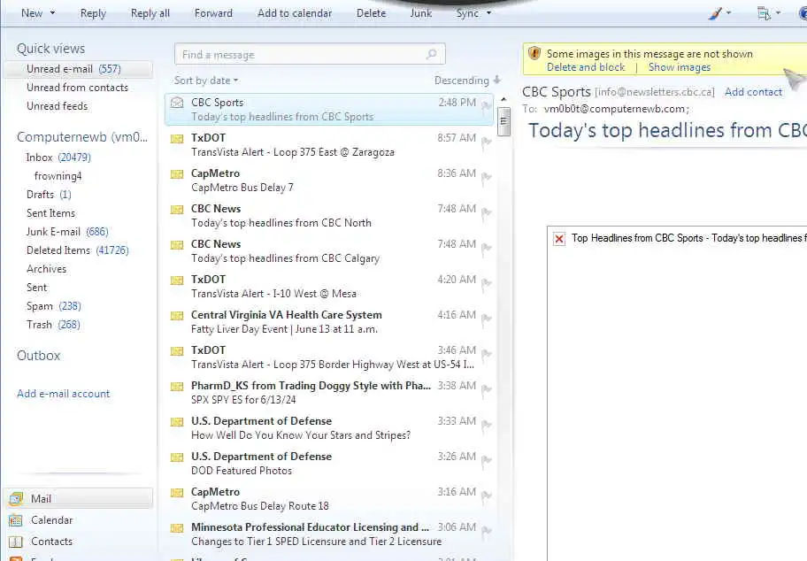Flag the CapMetro Bus Delay 7 message
Screen dimensions: 807x561
click(x=486, y=179)
